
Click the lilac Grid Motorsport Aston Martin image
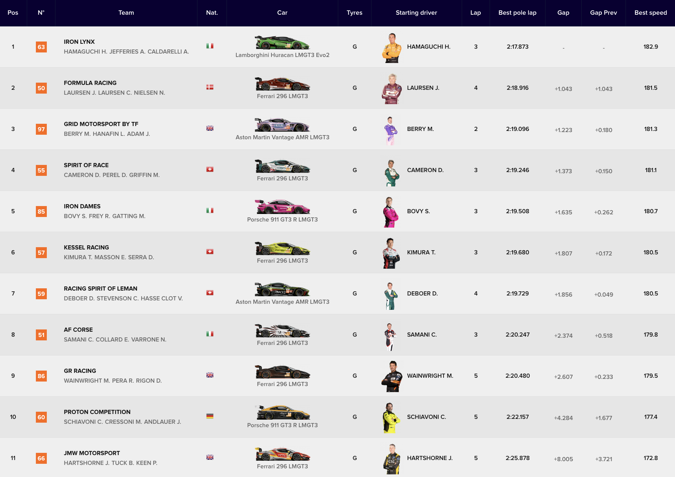(282, 125)
